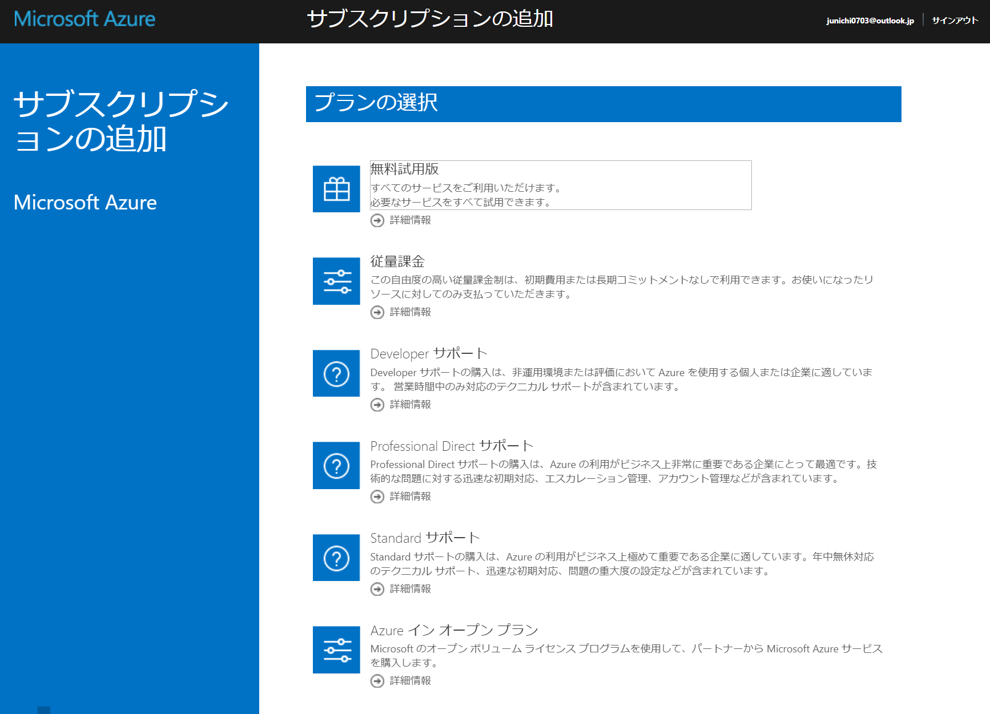Click the gift icon for 無料試用版

[x=336, y=189]
